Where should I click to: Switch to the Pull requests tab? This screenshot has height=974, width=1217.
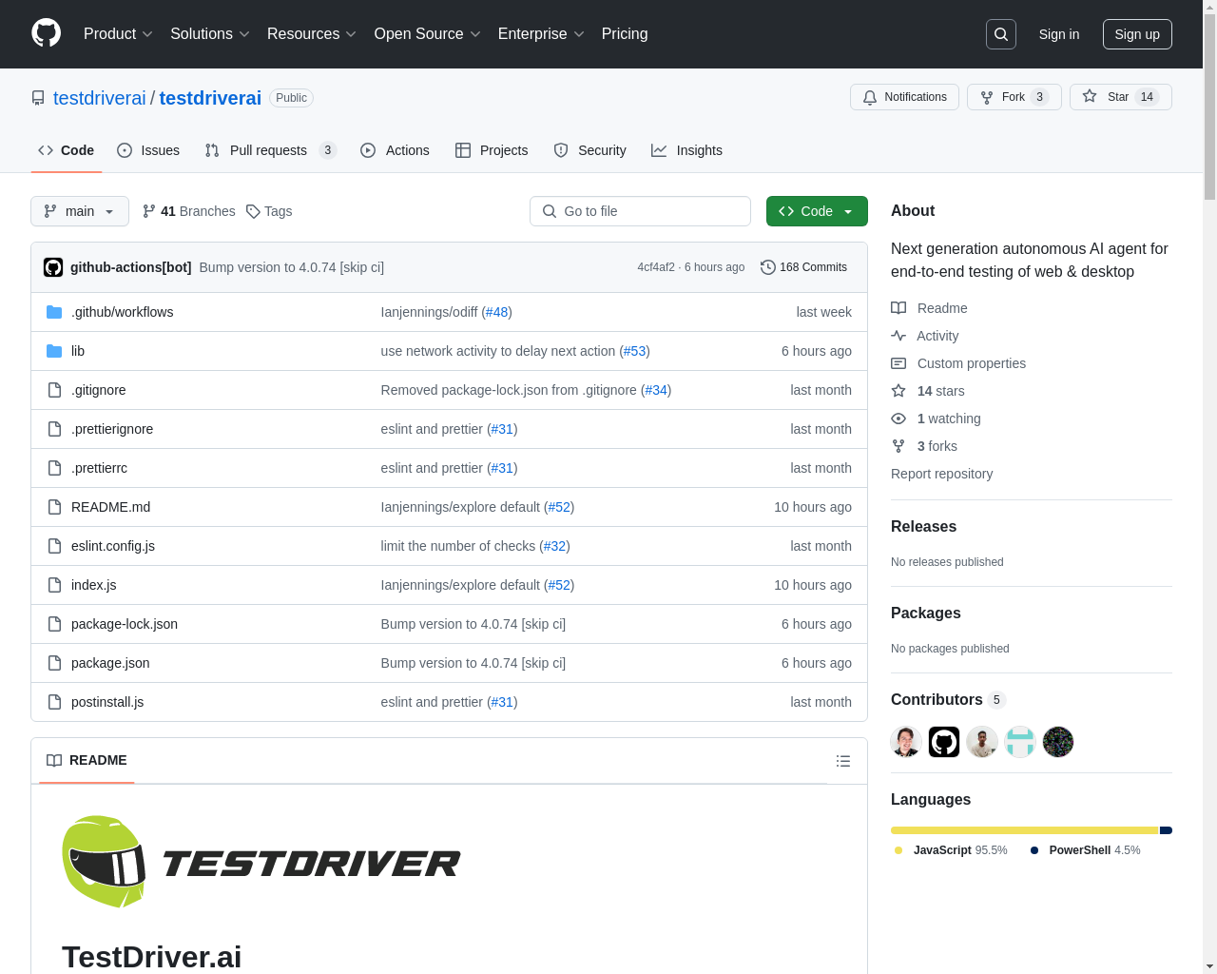point(271,150)
